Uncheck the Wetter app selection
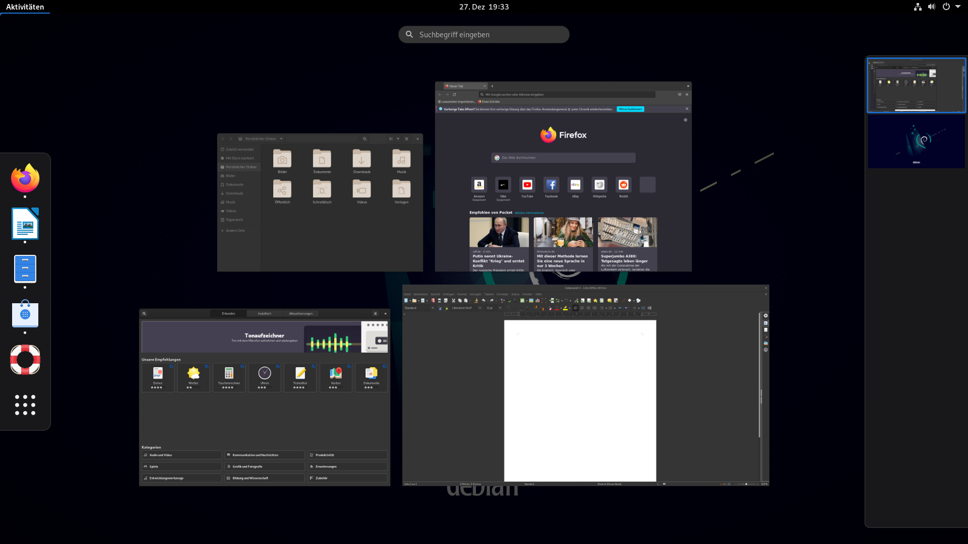Image resolution: width=968 pixels, height=544 pixels. (x=207, y=367)
